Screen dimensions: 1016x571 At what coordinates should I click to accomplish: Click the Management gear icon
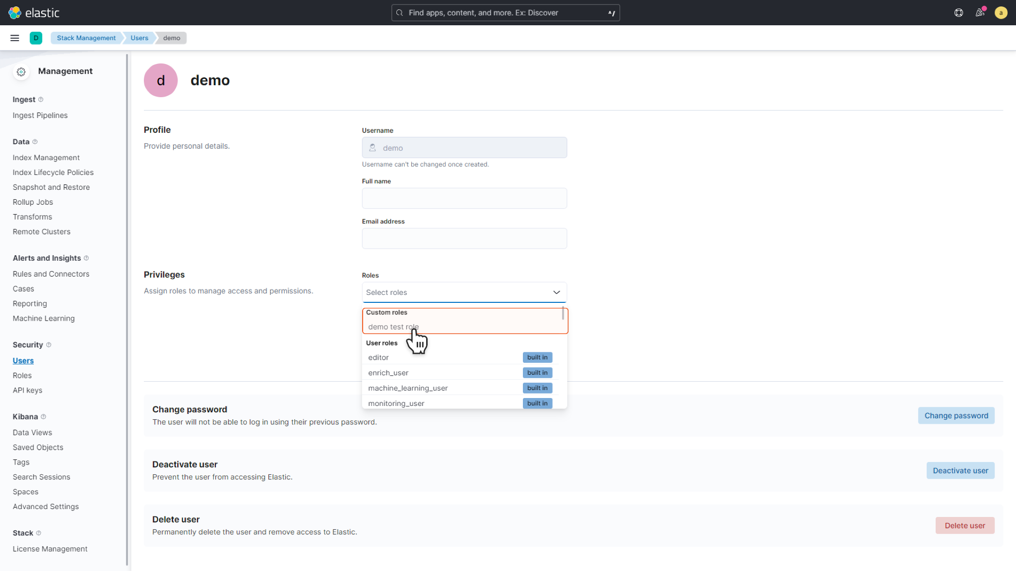click(21, 72)
